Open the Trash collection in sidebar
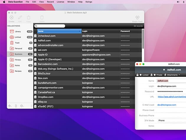The width and height of the screenshot is (186, 140). click(18, 43)
